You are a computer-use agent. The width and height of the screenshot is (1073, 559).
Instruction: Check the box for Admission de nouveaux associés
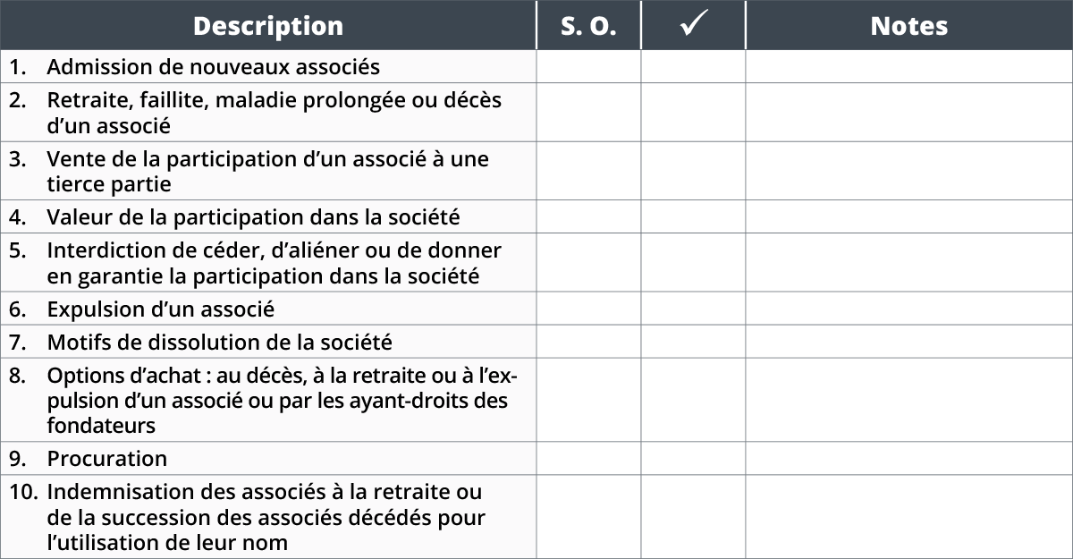coord(693,67)
